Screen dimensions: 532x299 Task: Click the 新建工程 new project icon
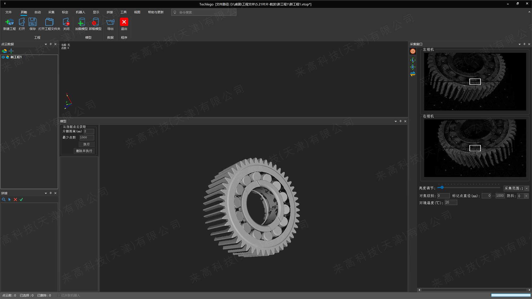pos(9,22)
